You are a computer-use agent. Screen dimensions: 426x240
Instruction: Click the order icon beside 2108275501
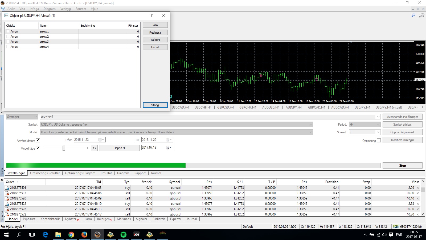(x=7, y=188)
